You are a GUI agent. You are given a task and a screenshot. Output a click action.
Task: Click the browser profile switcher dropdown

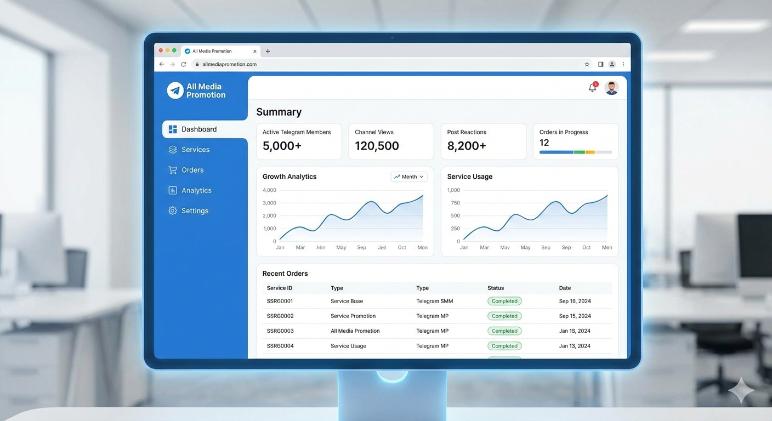coord(612,64)
